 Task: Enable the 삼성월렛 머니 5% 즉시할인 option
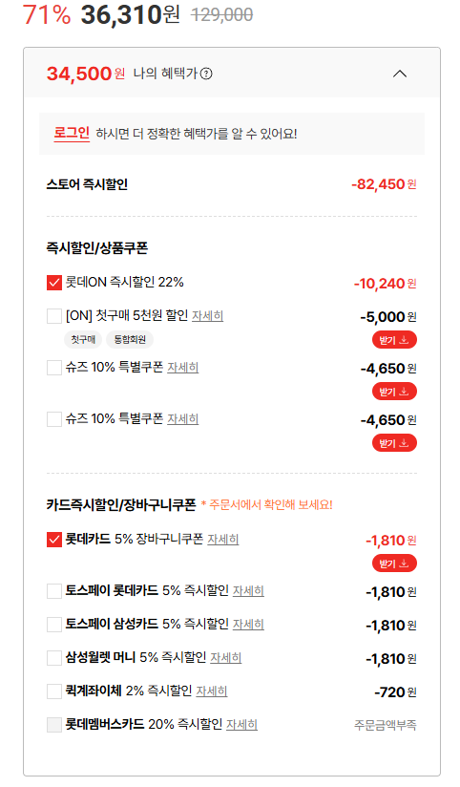54,658
